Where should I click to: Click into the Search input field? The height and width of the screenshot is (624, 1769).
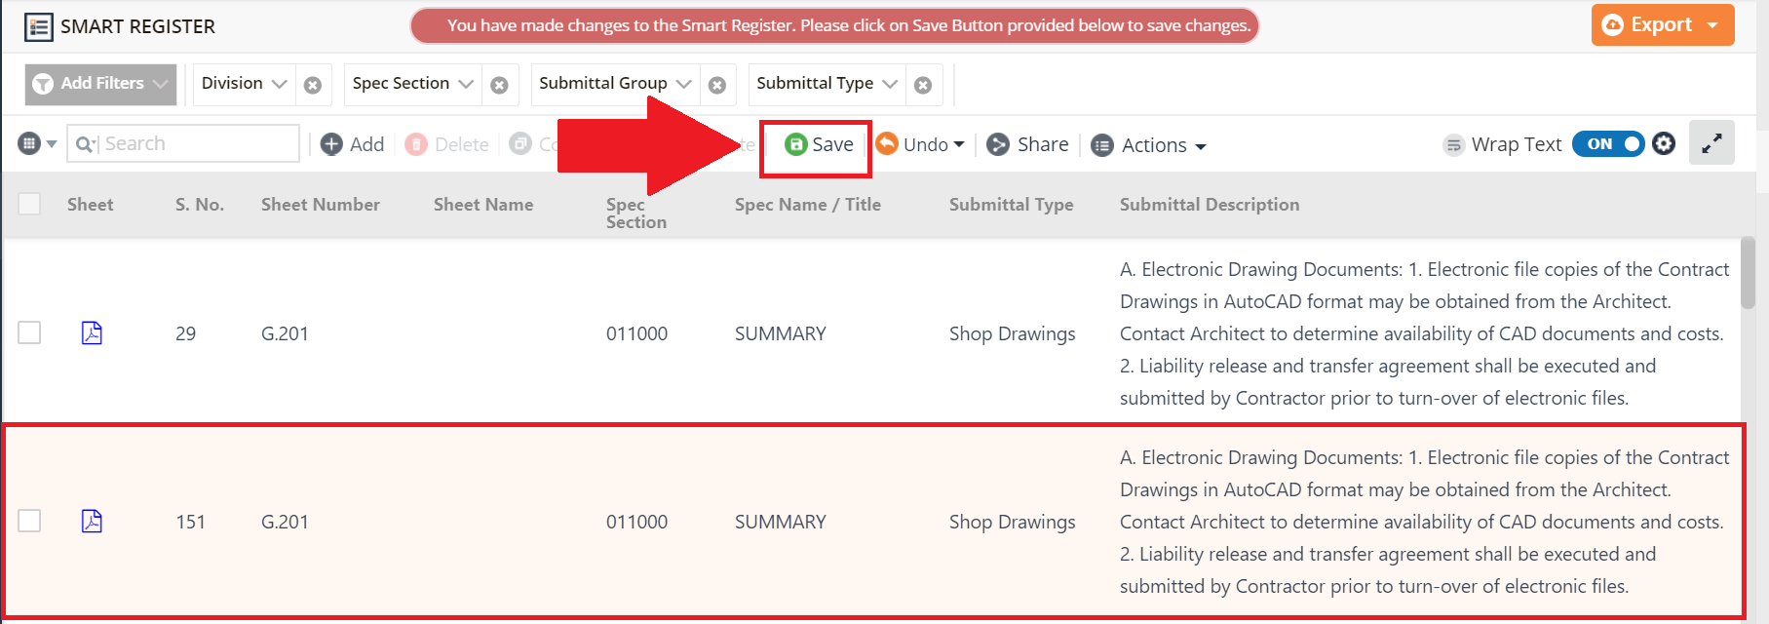(x=195, y=144)
